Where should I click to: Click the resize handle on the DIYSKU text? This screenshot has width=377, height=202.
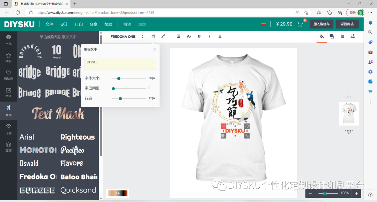(x=247, y=136)
